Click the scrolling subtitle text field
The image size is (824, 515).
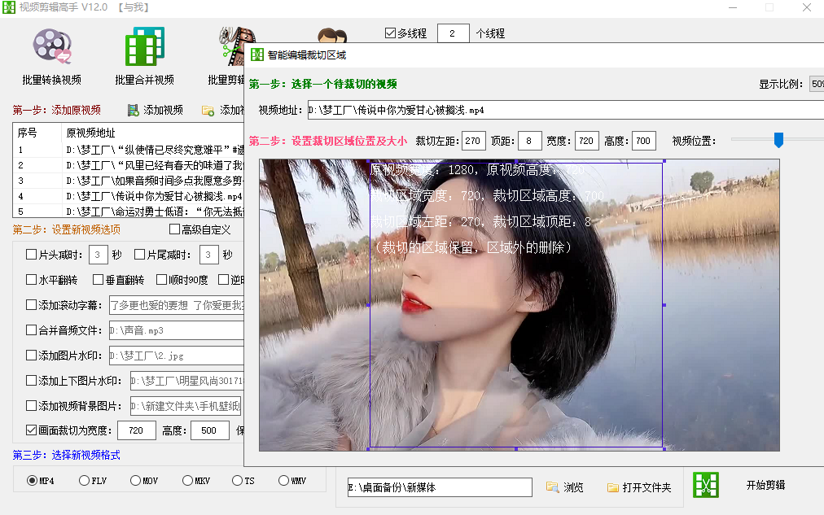pyautogui.click(x=177, y=305)
